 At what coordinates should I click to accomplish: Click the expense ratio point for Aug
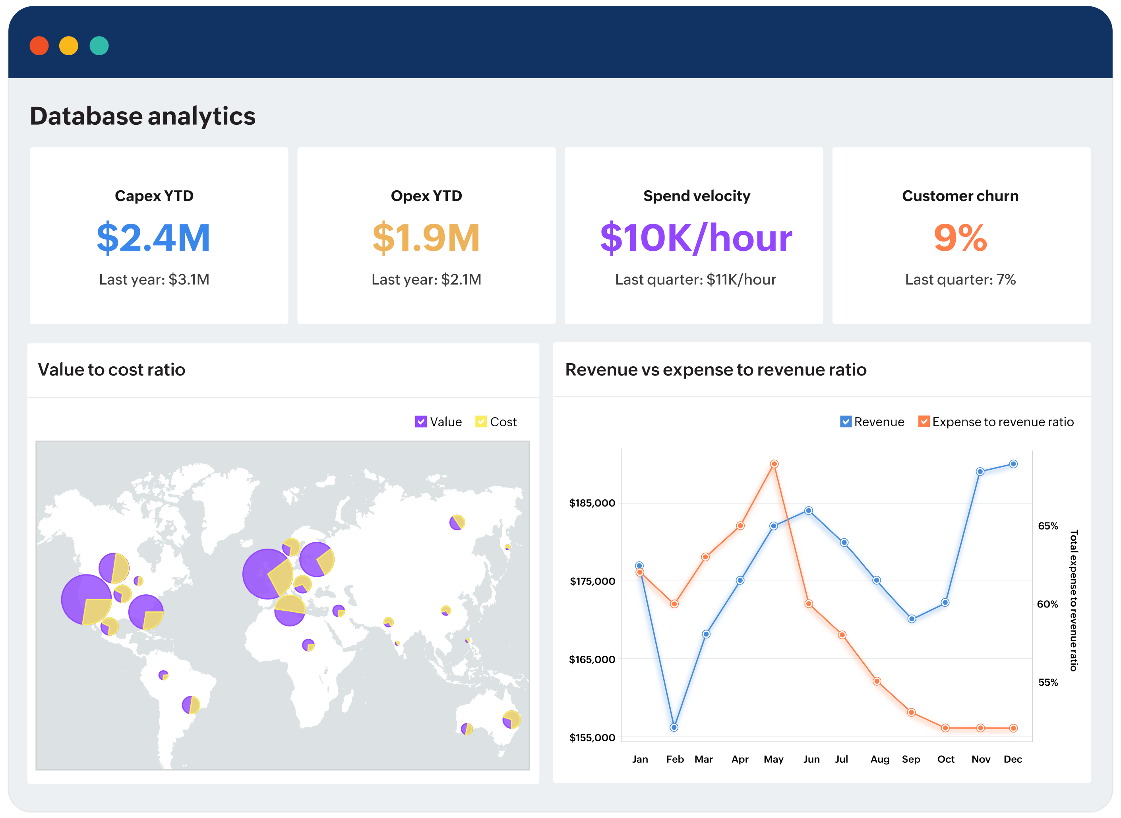tap(876, 681)
